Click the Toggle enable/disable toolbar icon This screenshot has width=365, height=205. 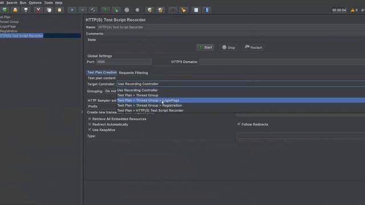coord(93,10)
